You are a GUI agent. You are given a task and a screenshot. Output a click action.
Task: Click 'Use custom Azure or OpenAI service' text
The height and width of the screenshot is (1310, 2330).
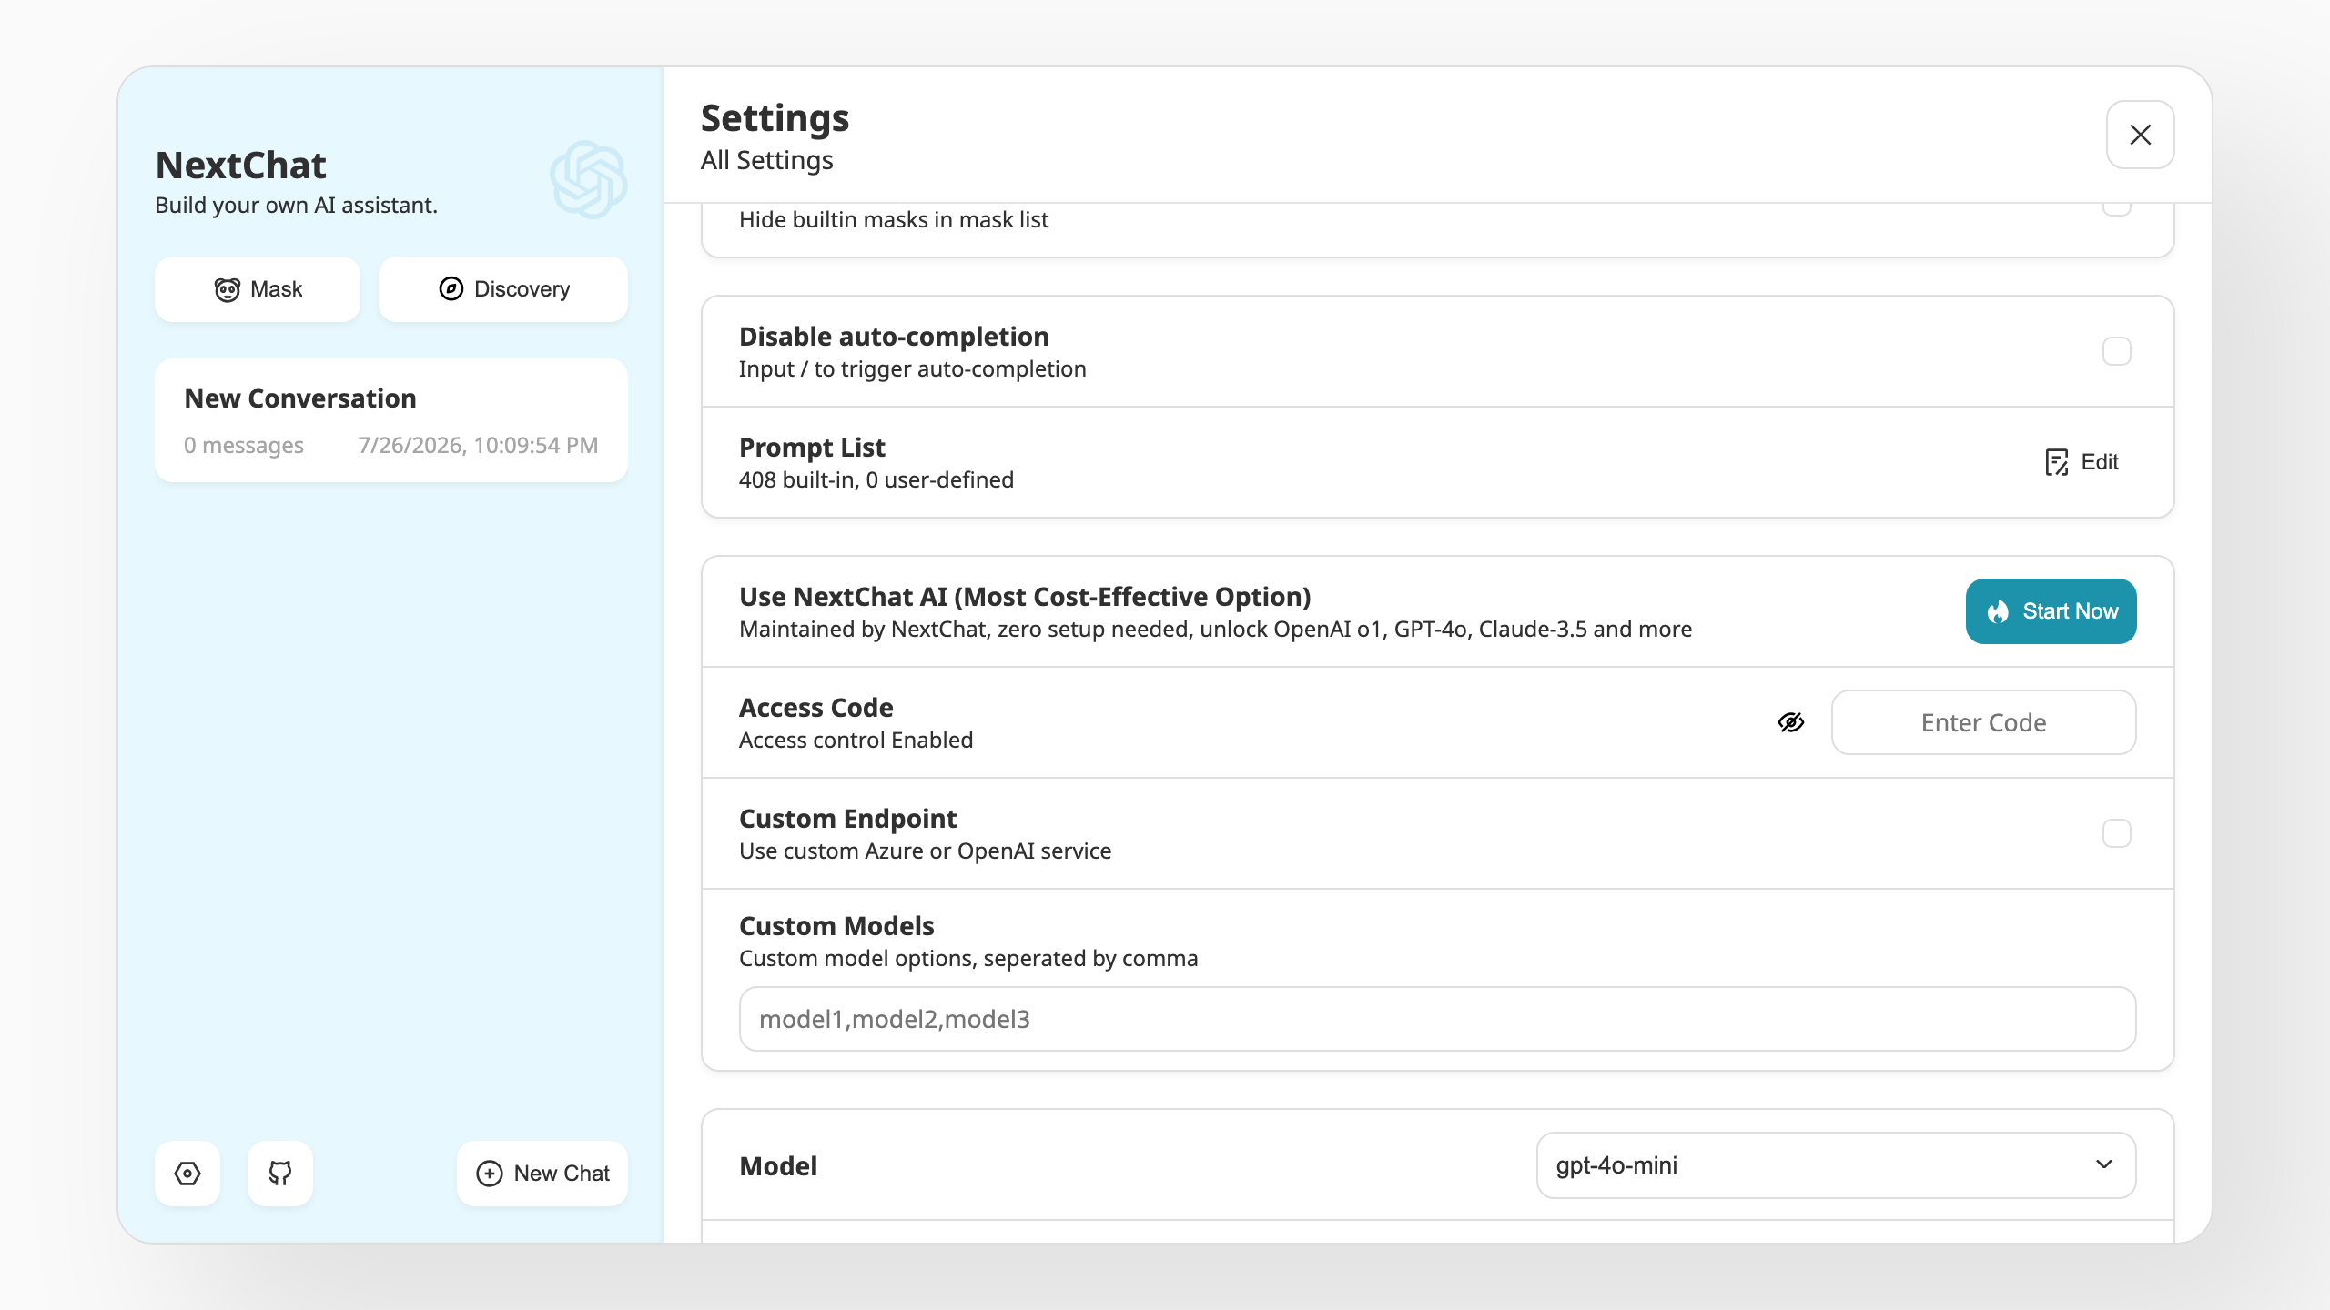click(925, 851)
